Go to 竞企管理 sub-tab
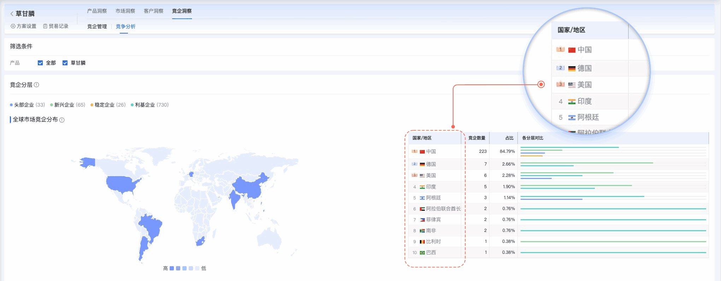 [x=97, y=26]
